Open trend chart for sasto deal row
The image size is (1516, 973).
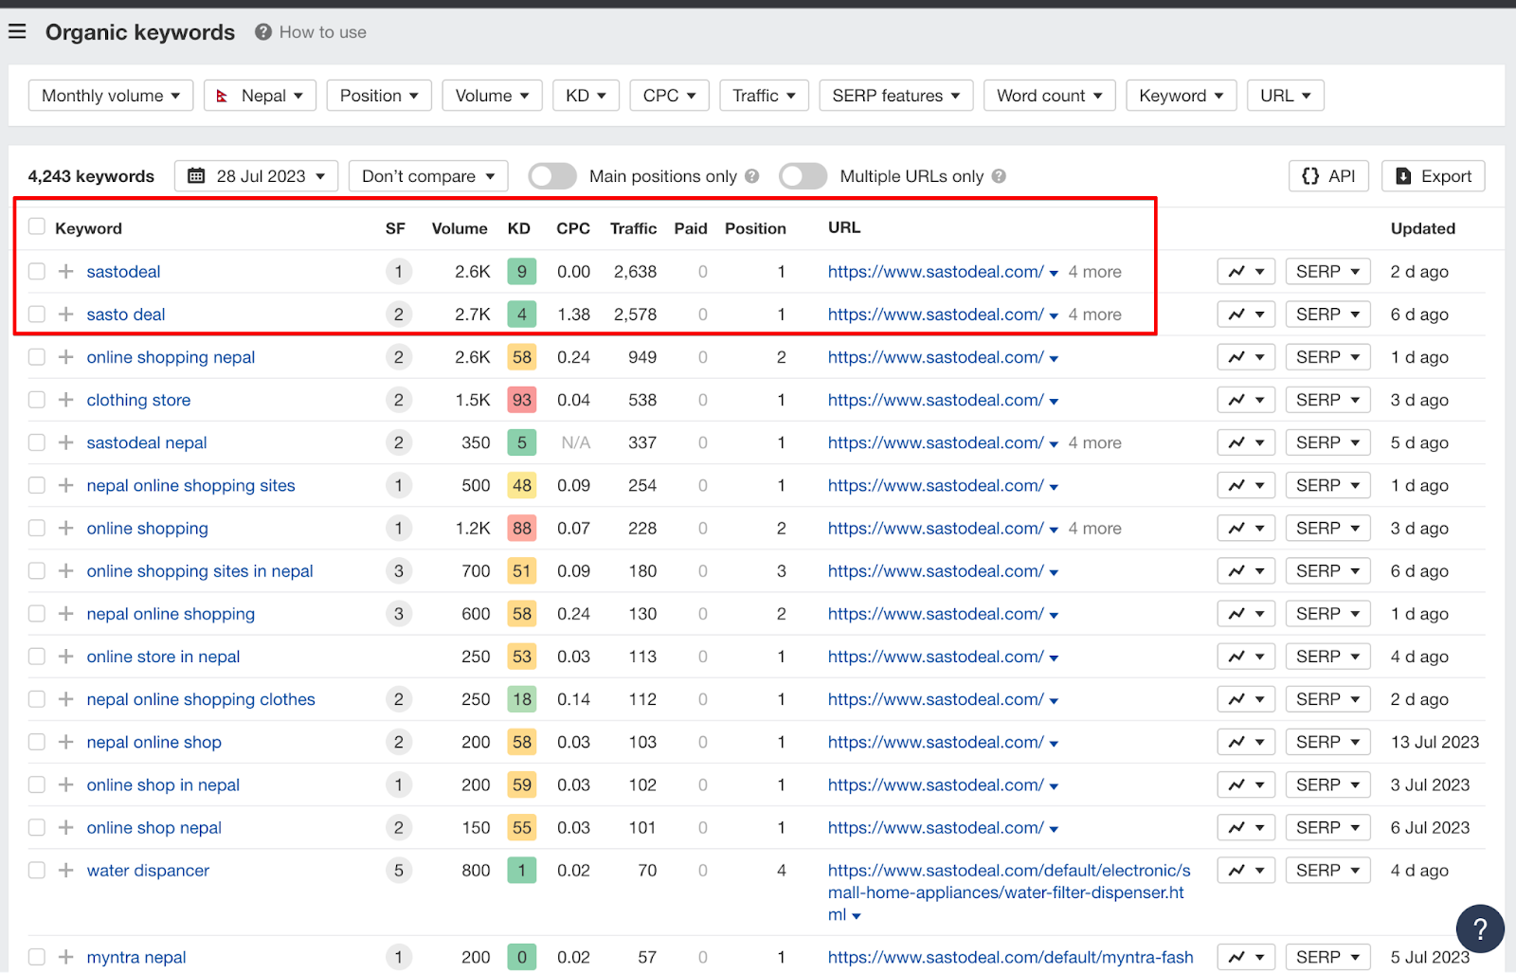coord(1246,315)
